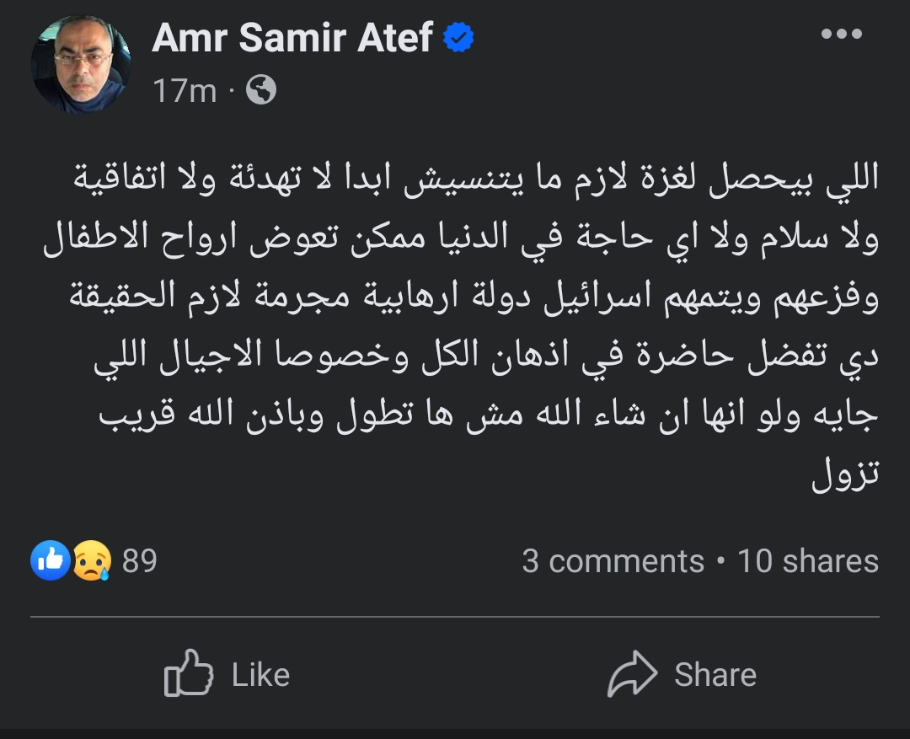Click the sad crying reaction emoji
Viewport: 910px width, 739px height.
(x=92, y=560)
